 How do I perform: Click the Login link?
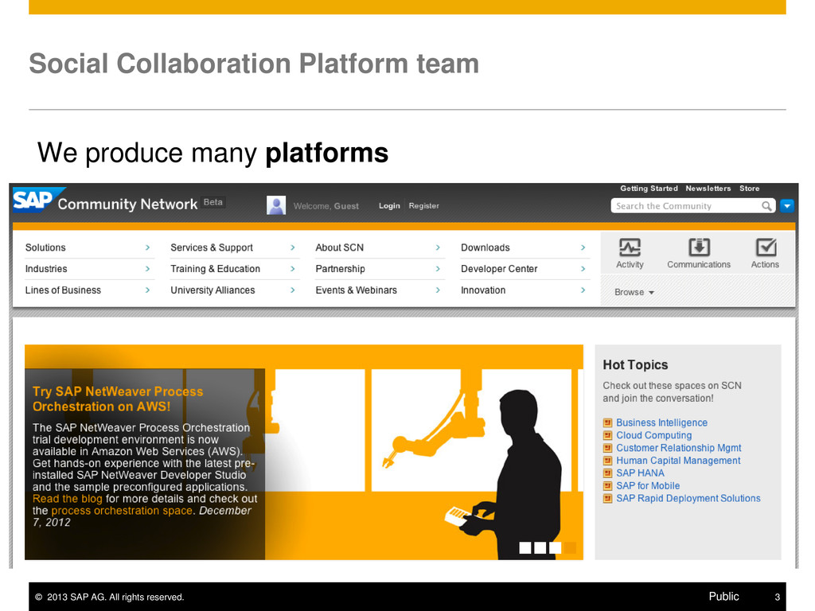point(389,206)
